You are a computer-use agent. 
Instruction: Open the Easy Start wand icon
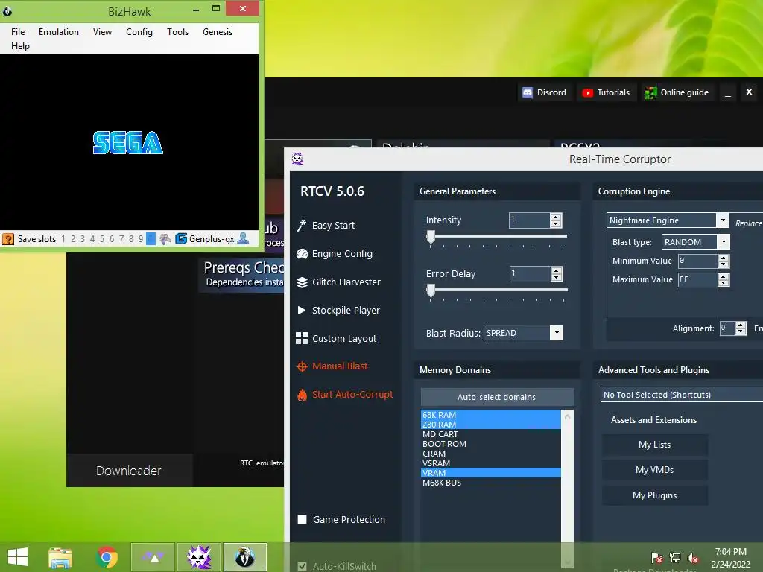click(x=302, y=225)
